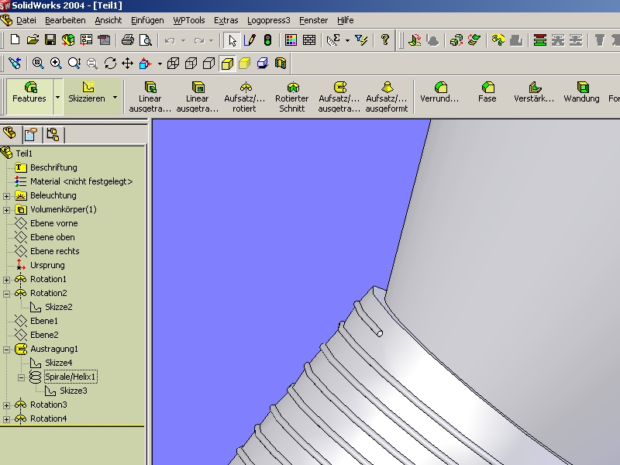Viewport: 620px width, 465px height.
Task: Click the Rotate view icon
Action: coord(110,64)
